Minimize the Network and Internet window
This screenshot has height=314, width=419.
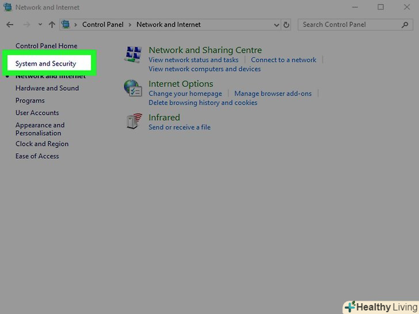(x=355, y=7)
